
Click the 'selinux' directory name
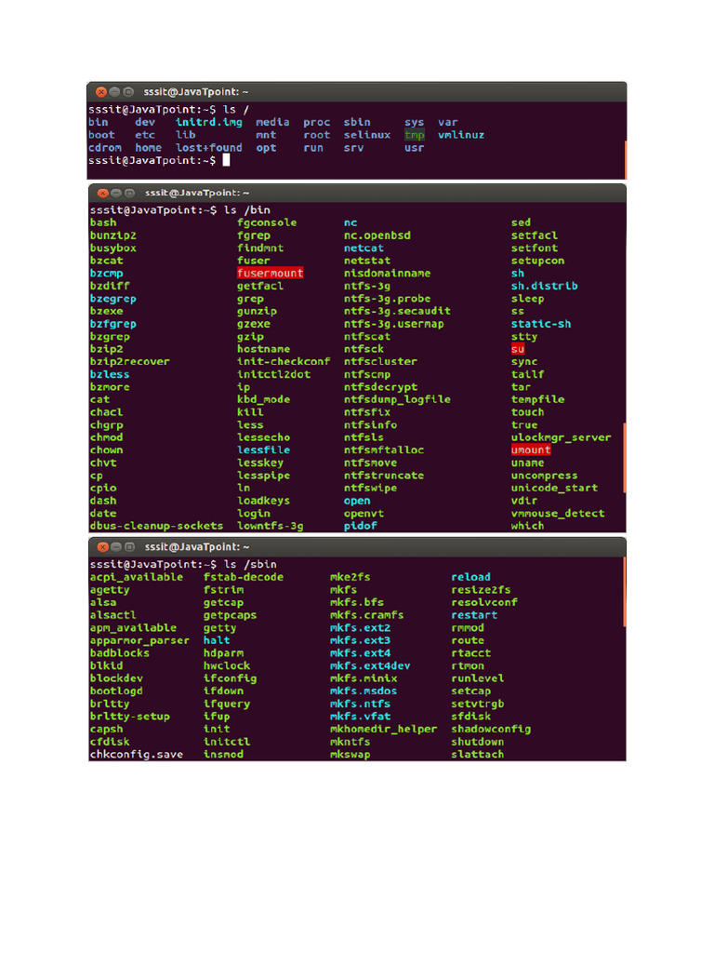(x=366, y=135)
